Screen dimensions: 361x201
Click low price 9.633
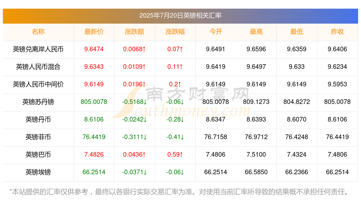pyautogui.click(x=297, y=67)
